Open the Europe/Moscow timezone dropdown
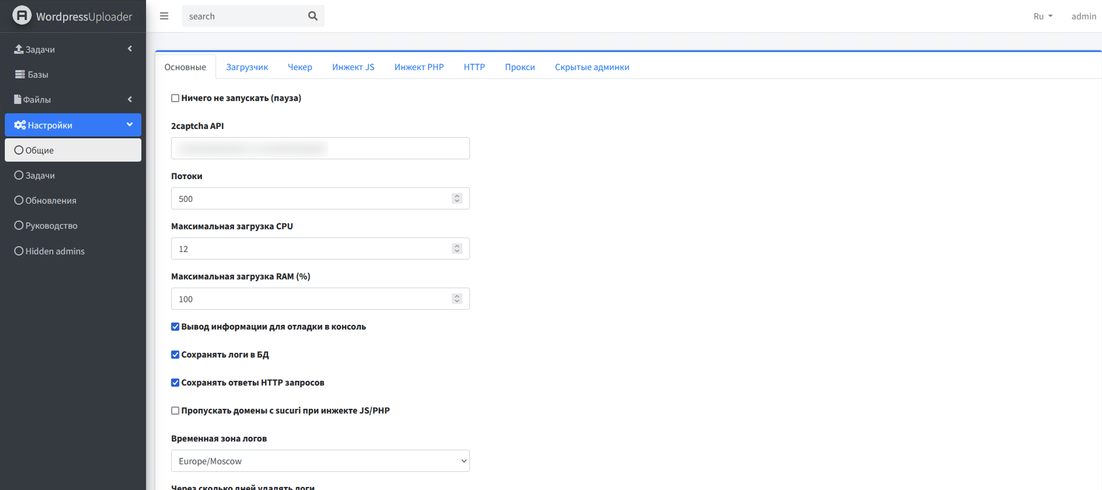 click(320, 461)
